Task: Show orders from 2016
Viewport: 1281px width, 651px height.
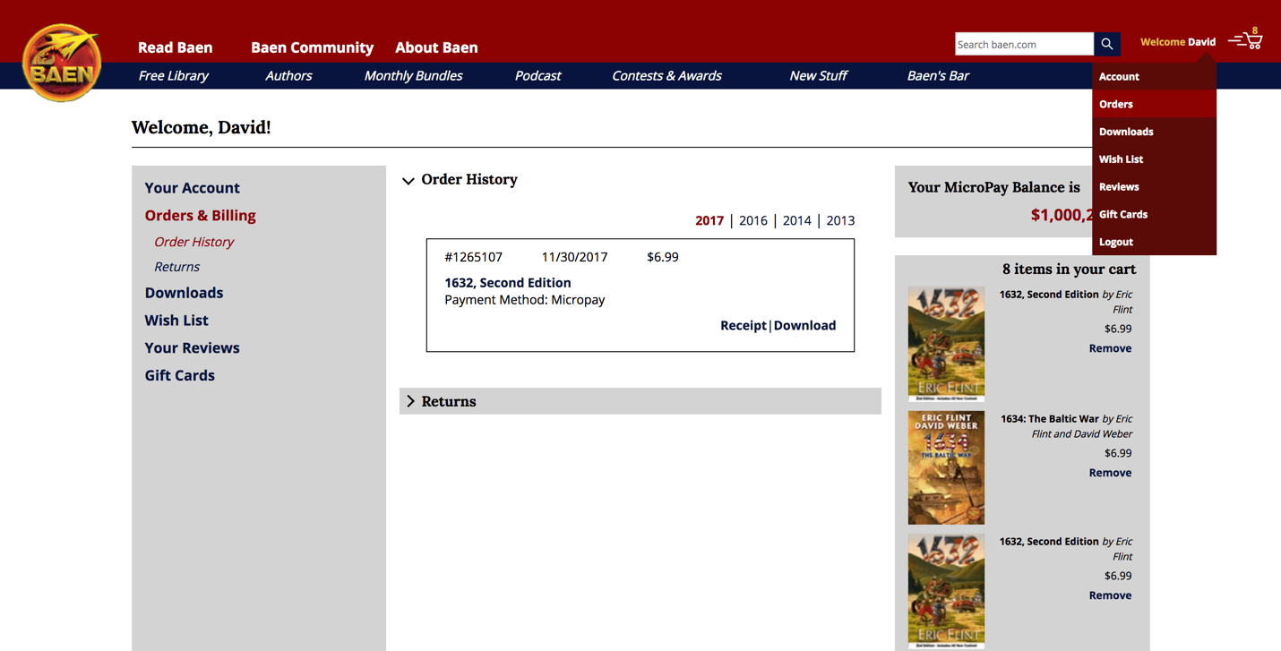Action: click(752, 220)
